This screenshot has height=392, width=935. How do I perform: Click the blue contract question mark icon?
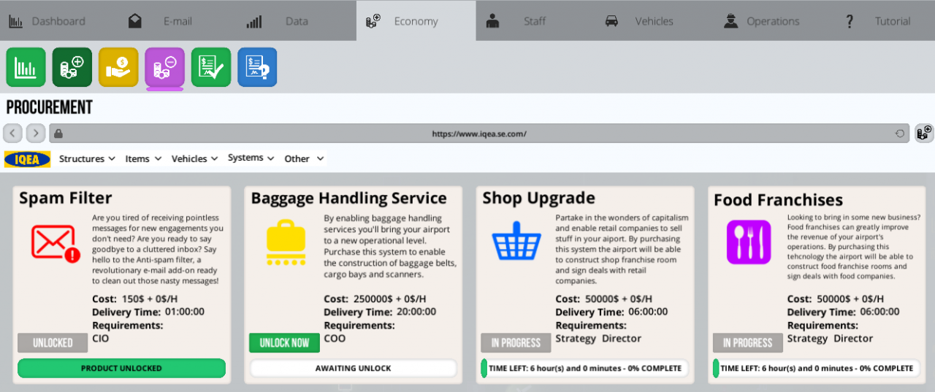(x=257, y=67)
